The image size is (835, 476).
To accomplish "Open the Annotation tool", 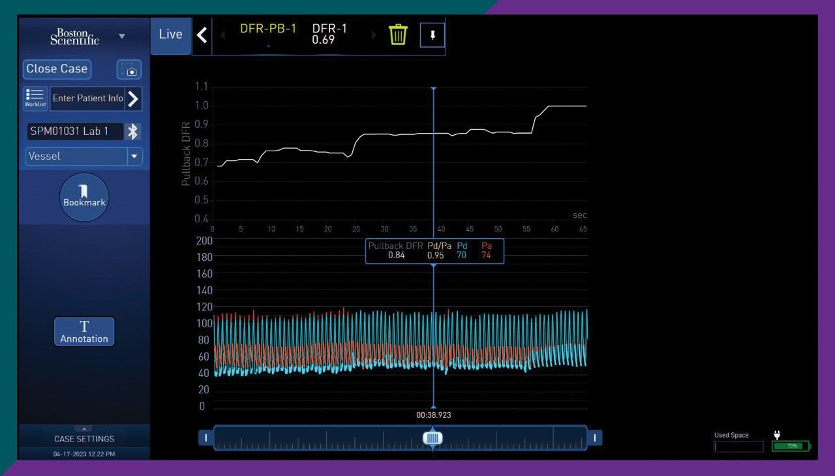I will point(83,331).
